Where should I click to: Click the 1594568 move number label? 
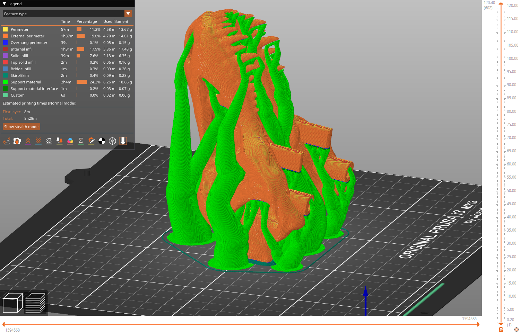pos(12,330)
